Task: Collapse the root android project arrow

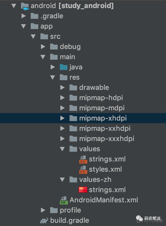Action: click(14, 6)
